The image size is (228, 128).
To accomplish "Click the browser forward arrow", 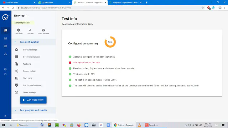I will coord(8,8).
